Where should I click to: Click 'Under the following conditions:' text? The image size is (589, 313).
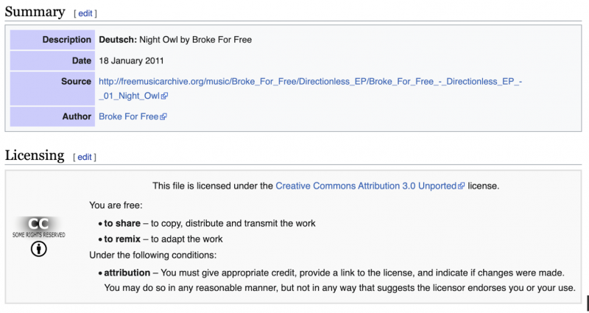click(x=153, y=255)
